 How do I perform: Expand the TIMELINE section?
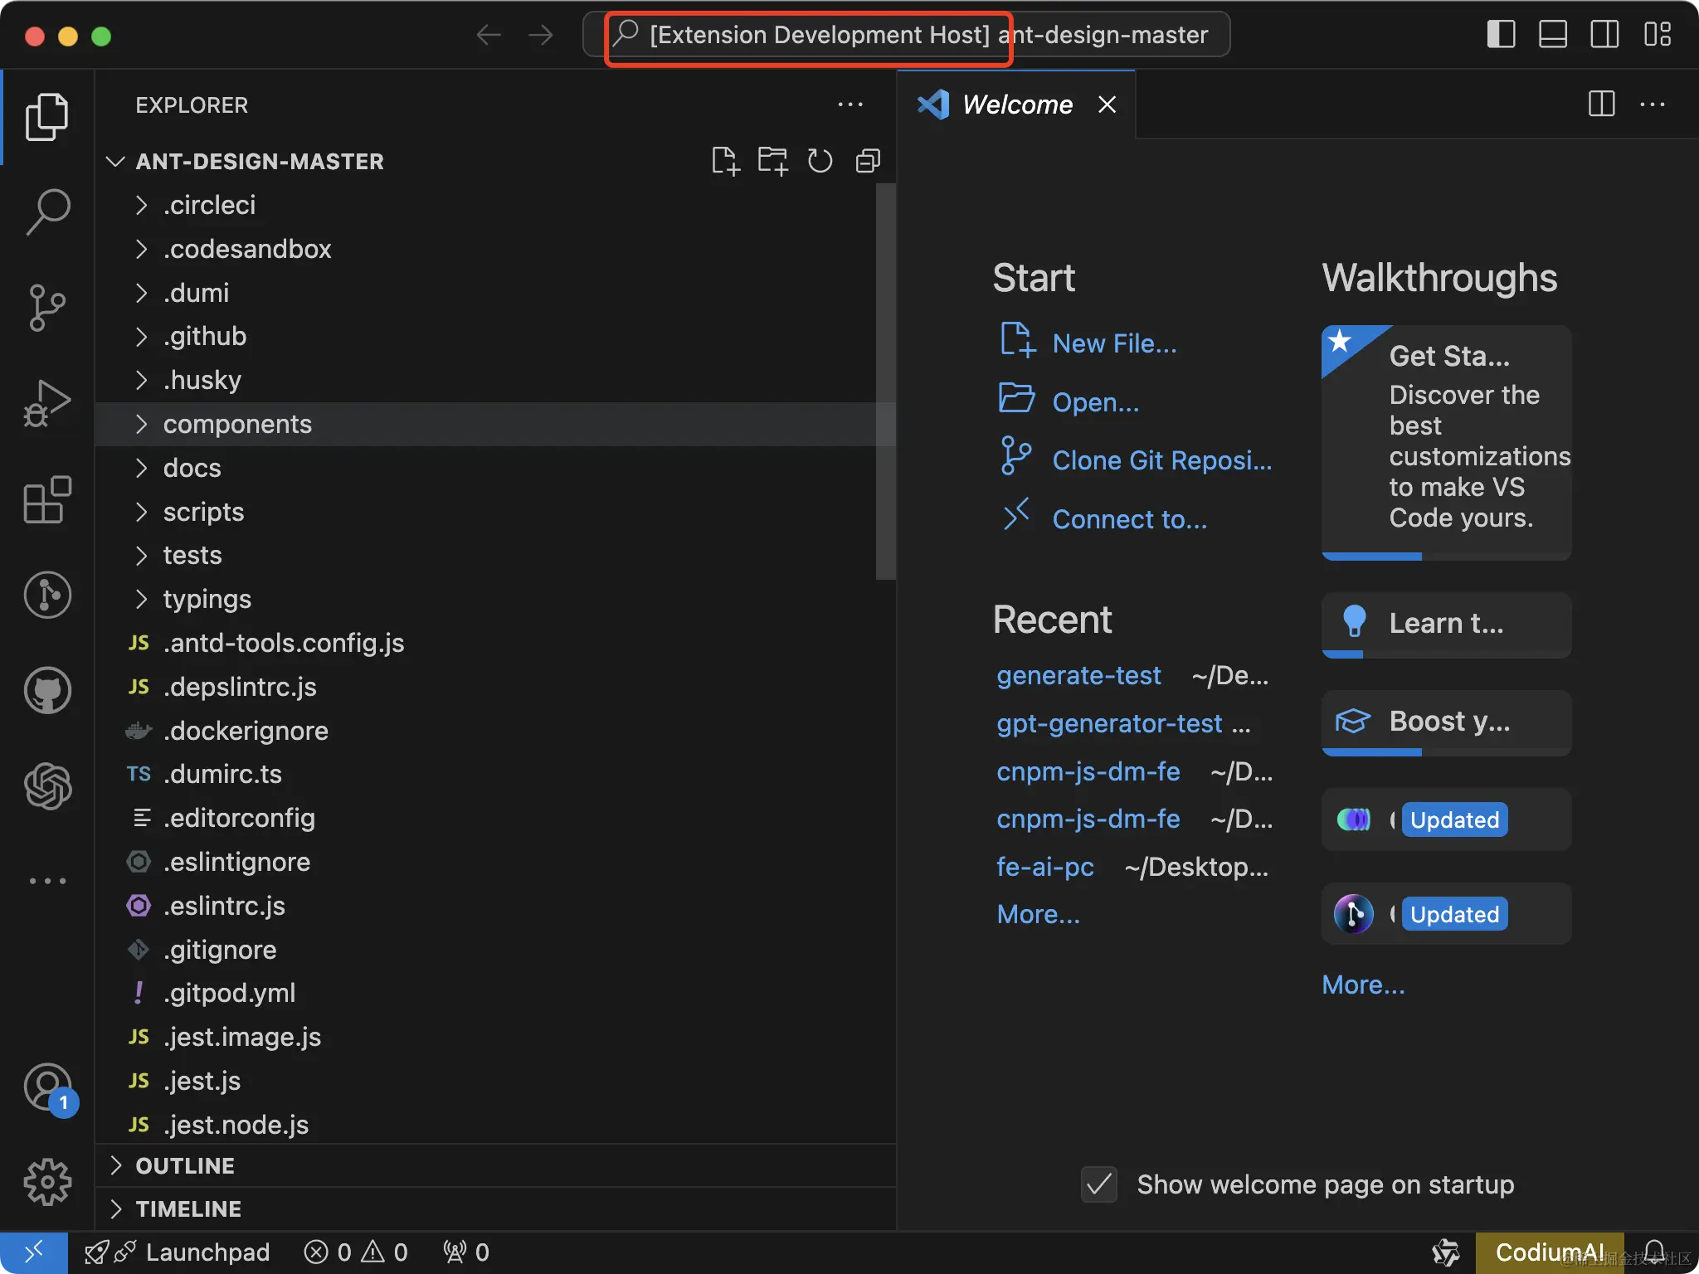188,1208
